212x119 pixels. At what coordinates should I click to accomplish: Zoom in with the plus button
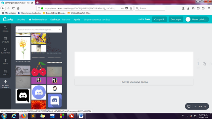click(205, 106)
